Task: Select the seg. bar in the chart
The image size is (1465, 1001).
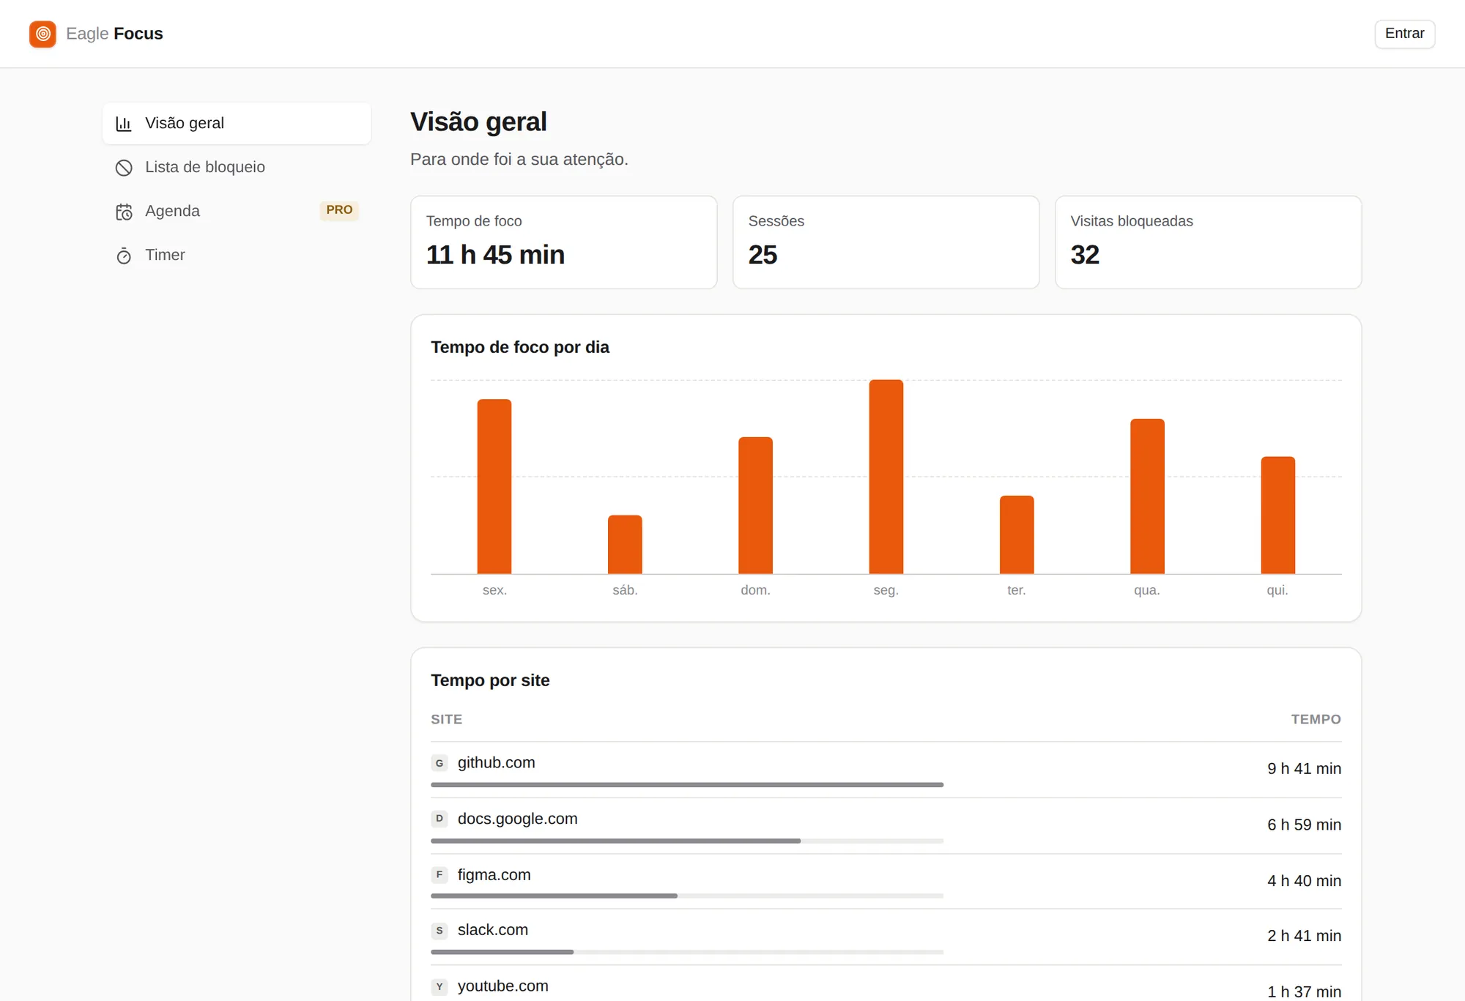Action: (x=886, y=477)
